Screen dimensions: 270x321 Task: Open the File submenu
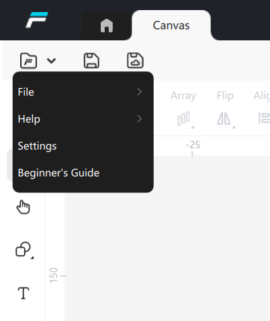83,92
